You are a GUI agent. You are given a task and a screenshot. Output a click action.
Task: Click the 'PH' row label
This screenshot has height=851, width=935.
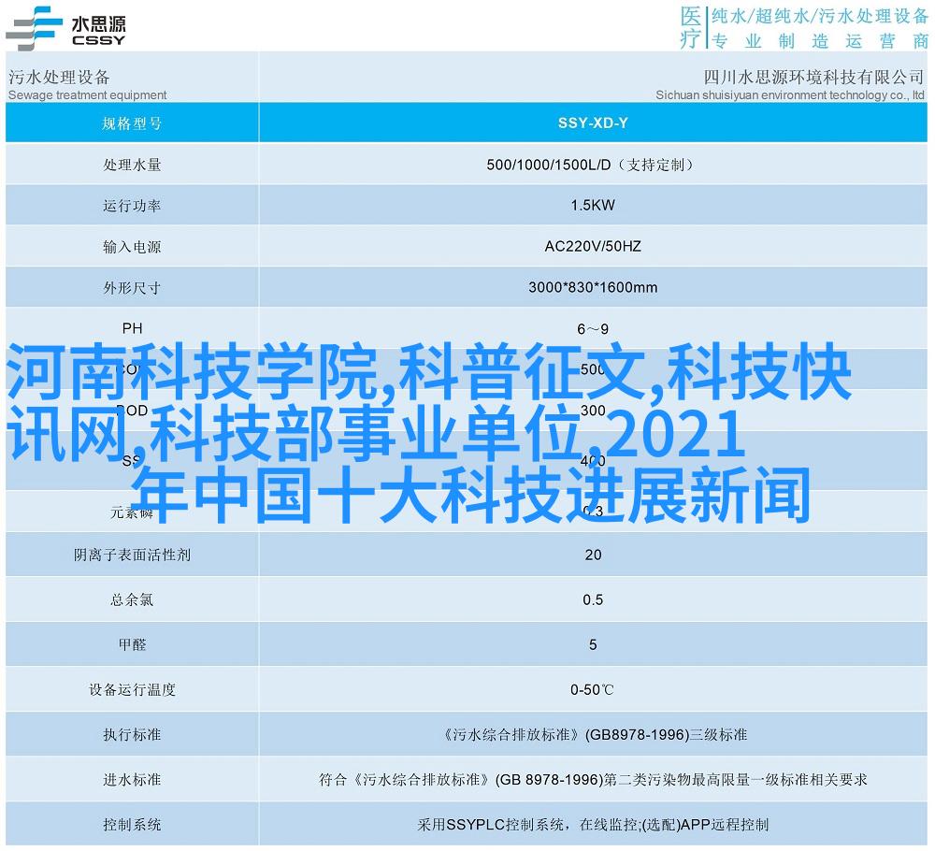point(133,328)
